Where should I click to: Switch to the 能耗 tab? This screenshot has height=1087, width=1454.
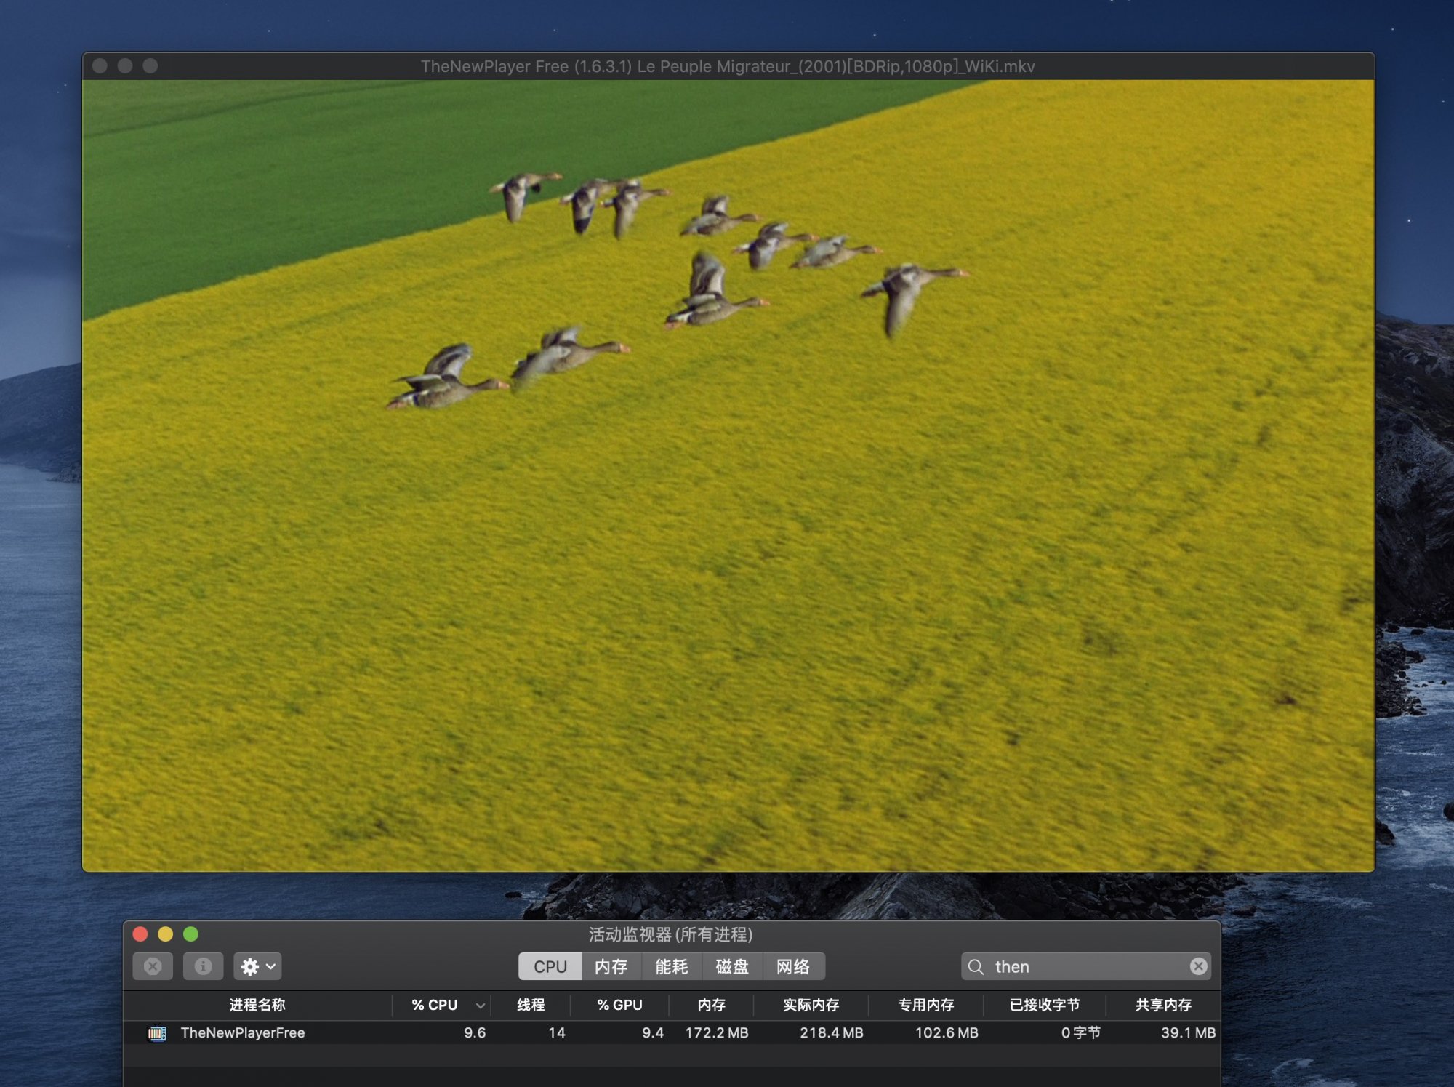click(672, 966)
